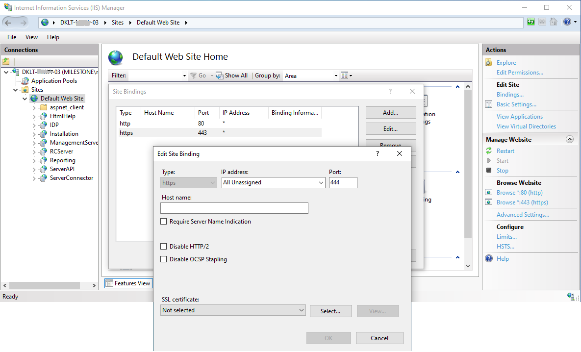581x352 pixels.
Task: Open Advanced Settings link
Action: 523,215
